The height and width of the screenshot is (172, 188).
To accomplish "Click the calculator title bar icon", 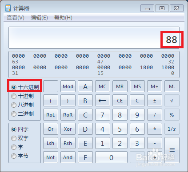I will pyautogui.click(x=8, y=8).
